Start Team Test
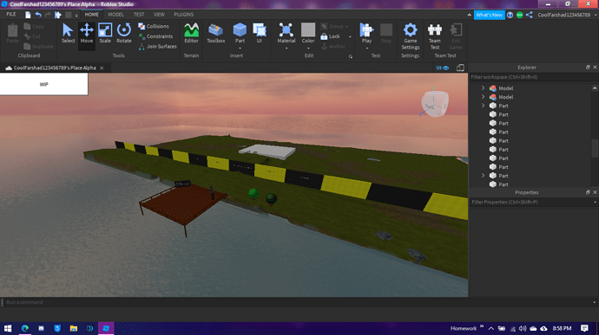Image resolution: width=599 pixels, height=335 pixels. coord(435,36)
